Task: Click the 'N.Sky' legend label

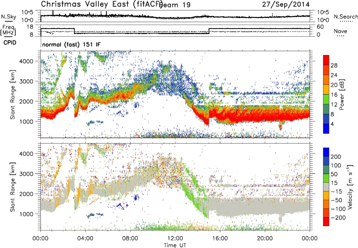Action: pos(9,17)
